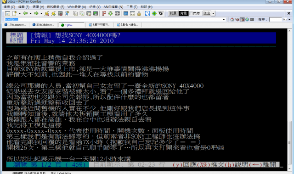Click the on-screen keyboard panel icon
Viewport: 294px width, 174px height.
[x=132, y=13]
